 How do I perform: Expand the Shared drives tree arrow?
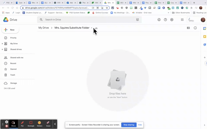2,49
